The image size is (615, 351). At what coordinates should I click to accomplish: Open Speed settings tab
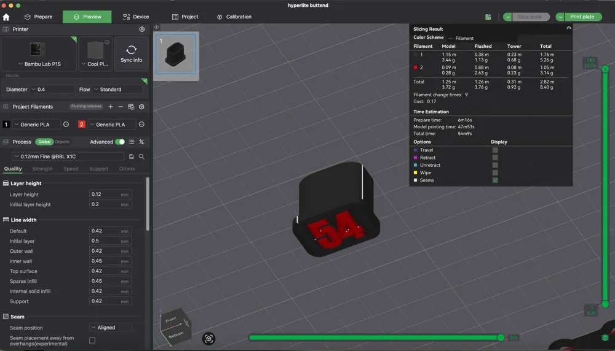coord(71,169)
